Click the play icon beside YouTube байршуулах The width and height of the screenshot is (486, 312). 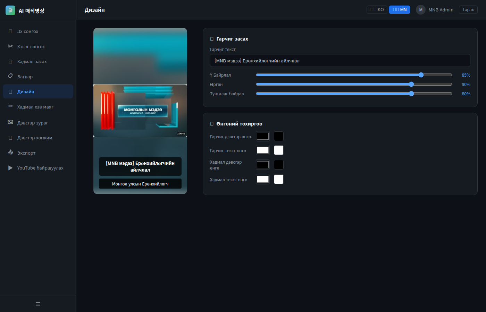click(x=10, y=168)
